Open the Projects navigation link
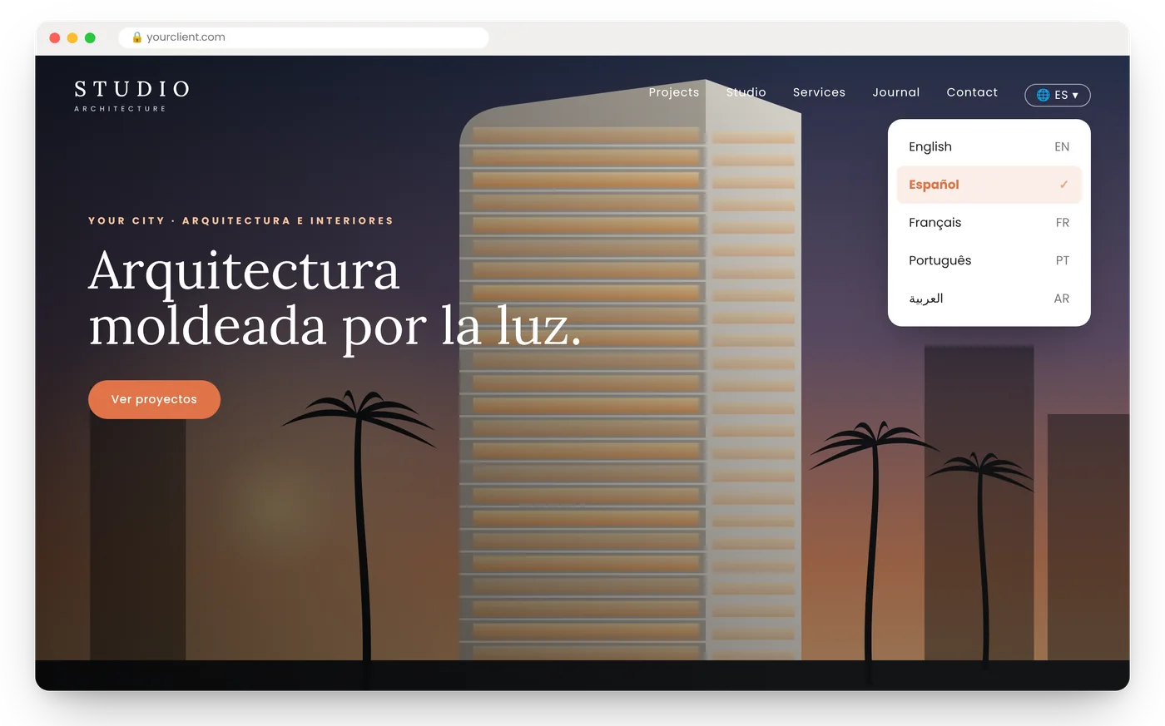Screen dimensions: 1165x726 [674, 92]
